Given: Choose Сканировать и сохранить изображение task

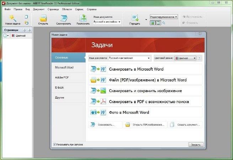Looking at the screenshot, I should [x=145, y=91].
